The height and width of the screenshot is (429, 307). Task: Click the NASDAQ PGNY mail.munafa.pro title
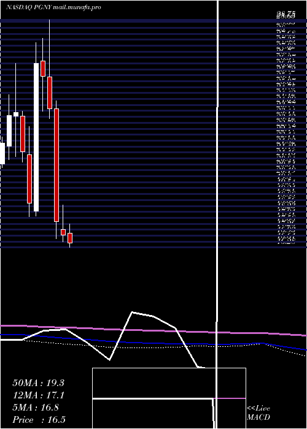[x=53, y=7]
